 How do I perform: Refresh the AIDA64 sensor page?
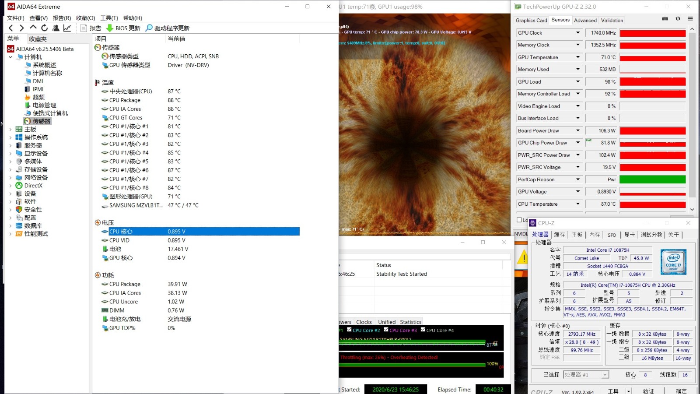coord(44,28)
